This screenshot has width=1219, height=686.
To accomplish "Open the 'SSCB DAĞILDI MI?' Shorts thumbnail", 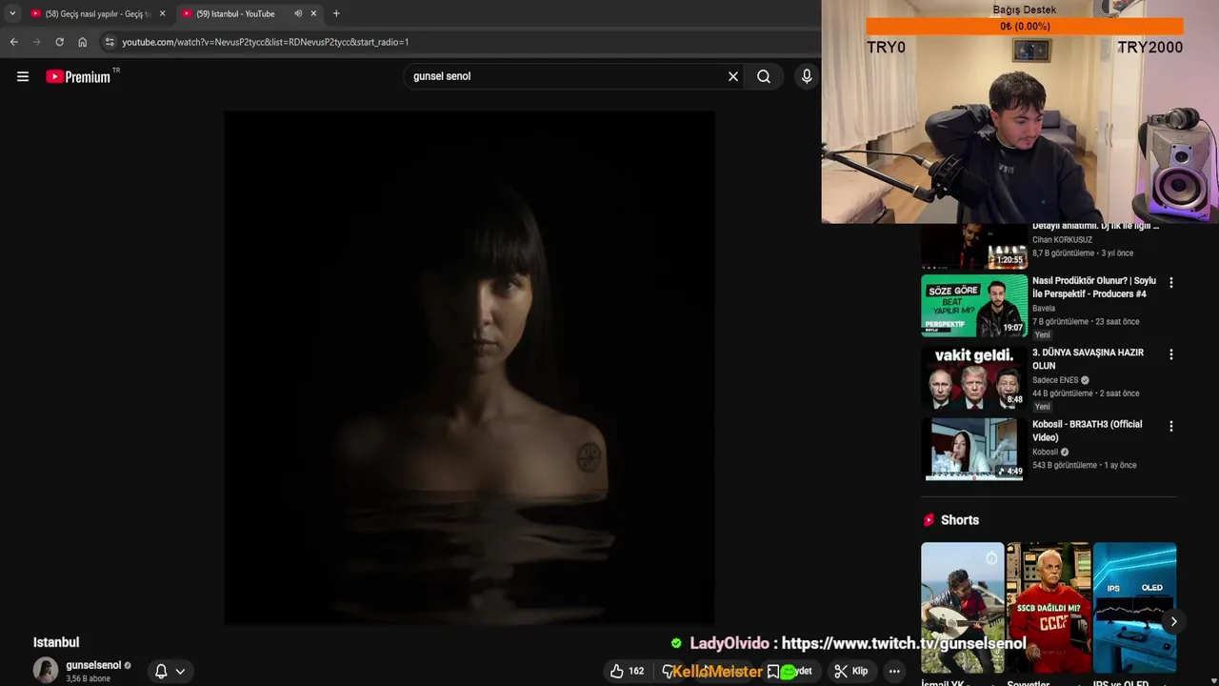I will point(1048,608).
